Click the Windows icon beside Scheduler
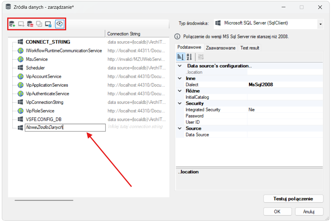The height and width of the screenshot is (221, 331). coord(21,68)
